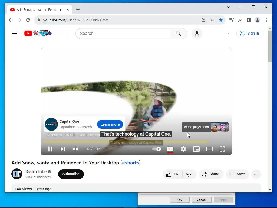Click OK in the background dialog

pyautogui.click(x=180, y=200)
